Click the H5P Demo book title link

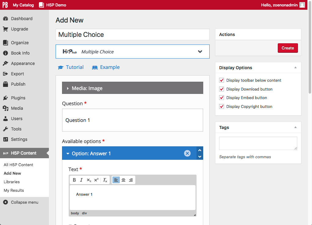pyautogui.click(x=56, y=5)
